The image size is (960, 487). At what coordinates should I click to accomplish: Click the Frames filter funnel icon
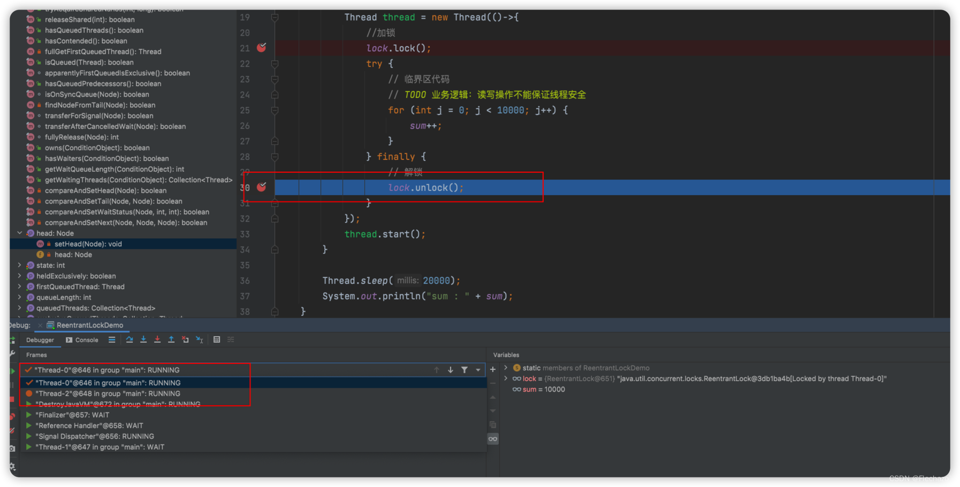tap(464, 370)
